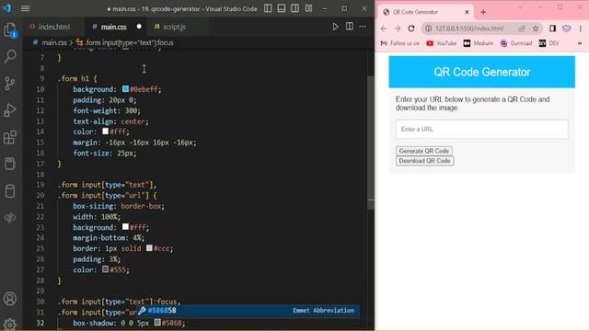Viewport: 589px width, 331px height.
Task: Show more bookmarks chevron
Action: click(x=580, y=43)
